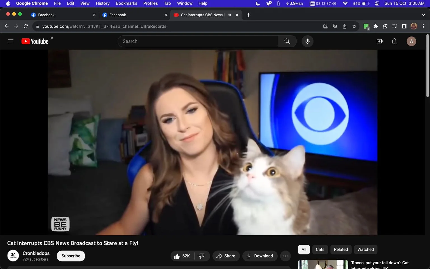Image resolution: width=430 pixels, height=269 pixels.
Task: Open the three-dot more actions menu
Action: (x=285, y=256)
